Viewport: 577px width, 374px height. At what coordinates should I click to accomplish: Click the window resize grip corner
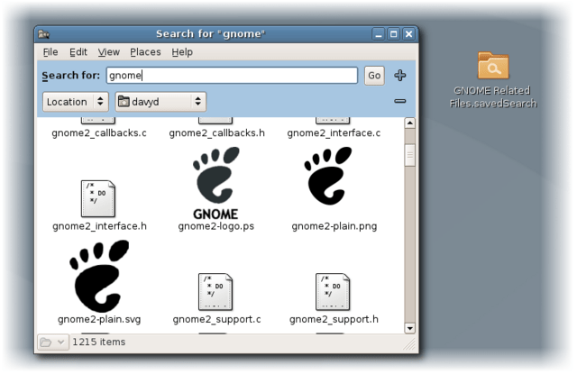pos(409,344)
